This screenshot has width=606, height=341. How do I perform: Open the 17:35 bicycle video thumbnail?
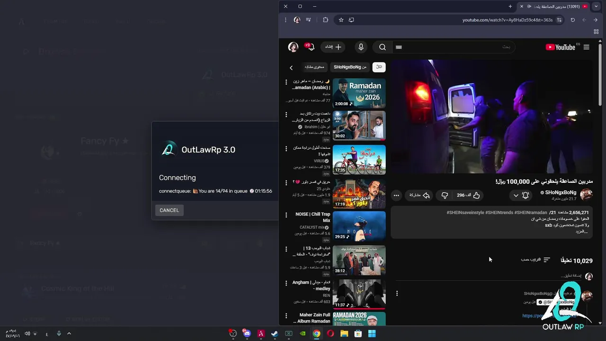[x=359, y=160]
